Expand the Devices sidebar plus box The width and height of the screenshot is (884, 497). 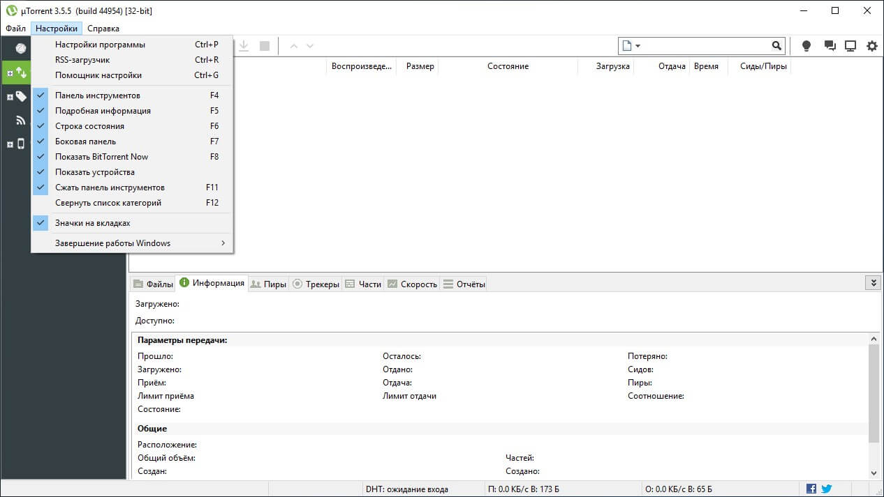(x=10, y=144)
